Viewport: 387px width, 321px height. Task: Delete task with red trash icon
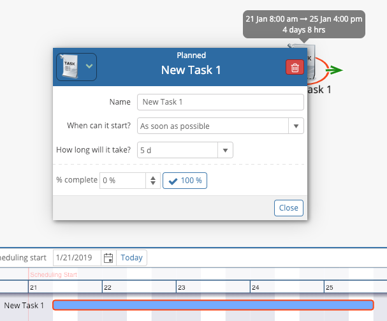pyautogui.click(x=295, y=67)
